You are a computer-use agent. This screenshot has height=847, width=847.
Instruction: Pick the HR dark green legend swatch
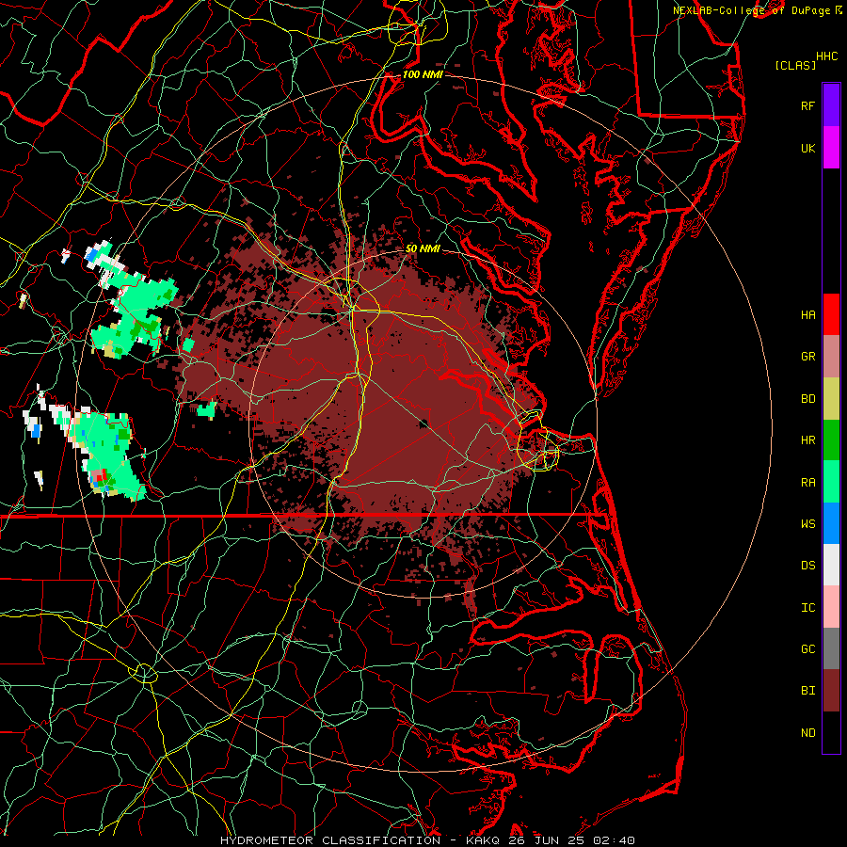point(831,440)
